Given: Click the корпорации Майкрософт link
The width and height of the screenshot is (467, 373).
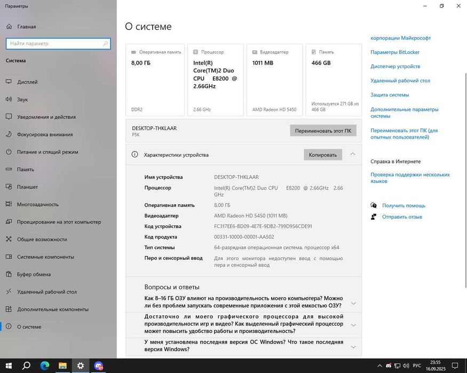Looking at the screenshot, I should pos(401,38).
